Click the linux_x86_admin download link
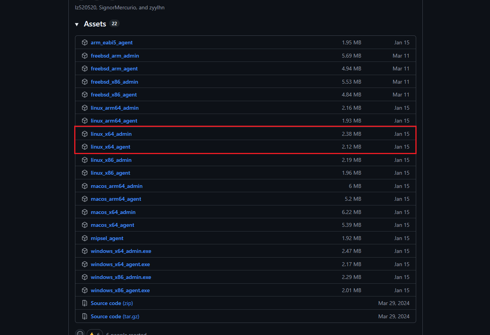This screenshot has height=335, width=490. coord(111,160)
